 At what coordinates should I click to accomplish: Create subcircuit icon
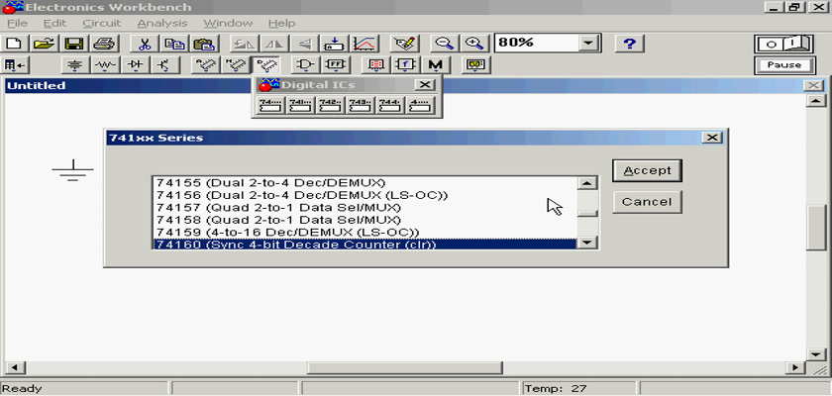335,44
